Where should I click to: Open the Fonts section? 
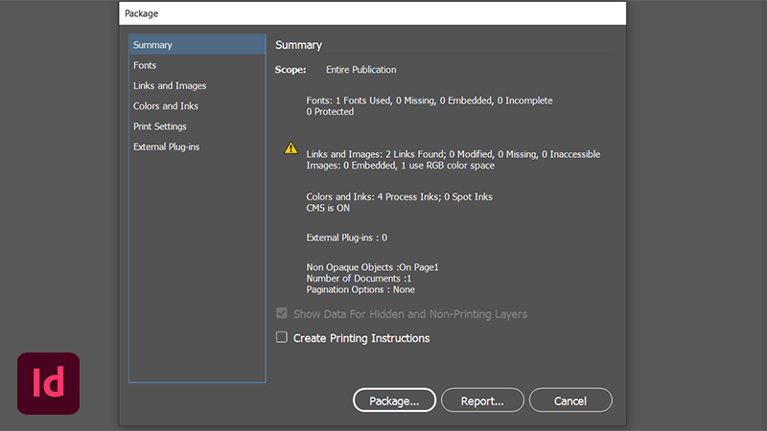(x=146, y=65)
